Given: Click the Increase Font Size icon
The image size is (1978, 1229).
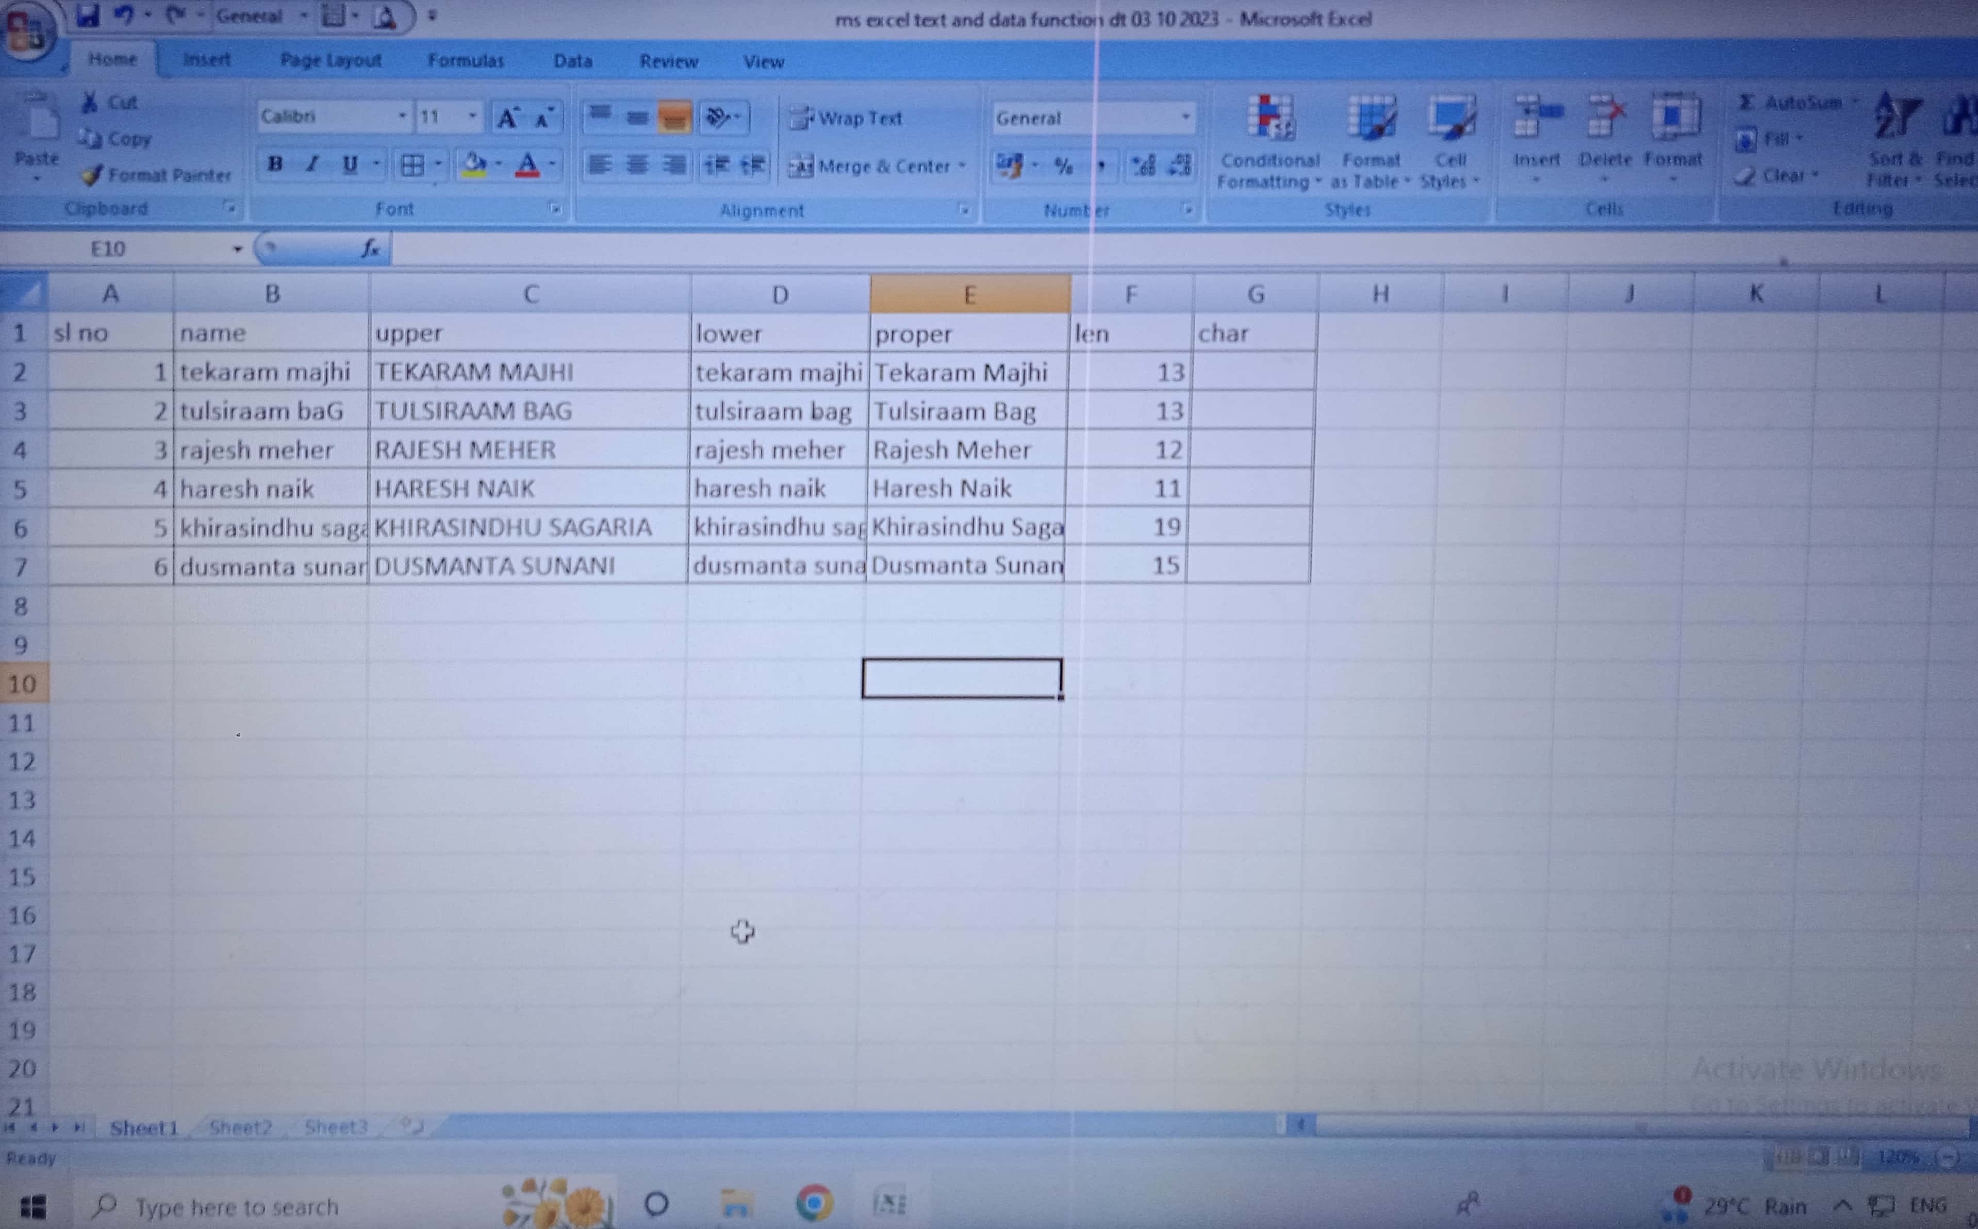Looking at the screenshot, I should [x=508, y=119].
